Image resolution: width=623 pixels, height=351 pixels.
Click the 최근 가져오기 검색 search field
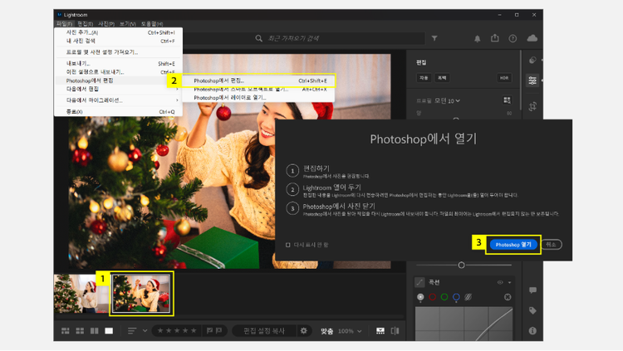click(x=304, y=38)
